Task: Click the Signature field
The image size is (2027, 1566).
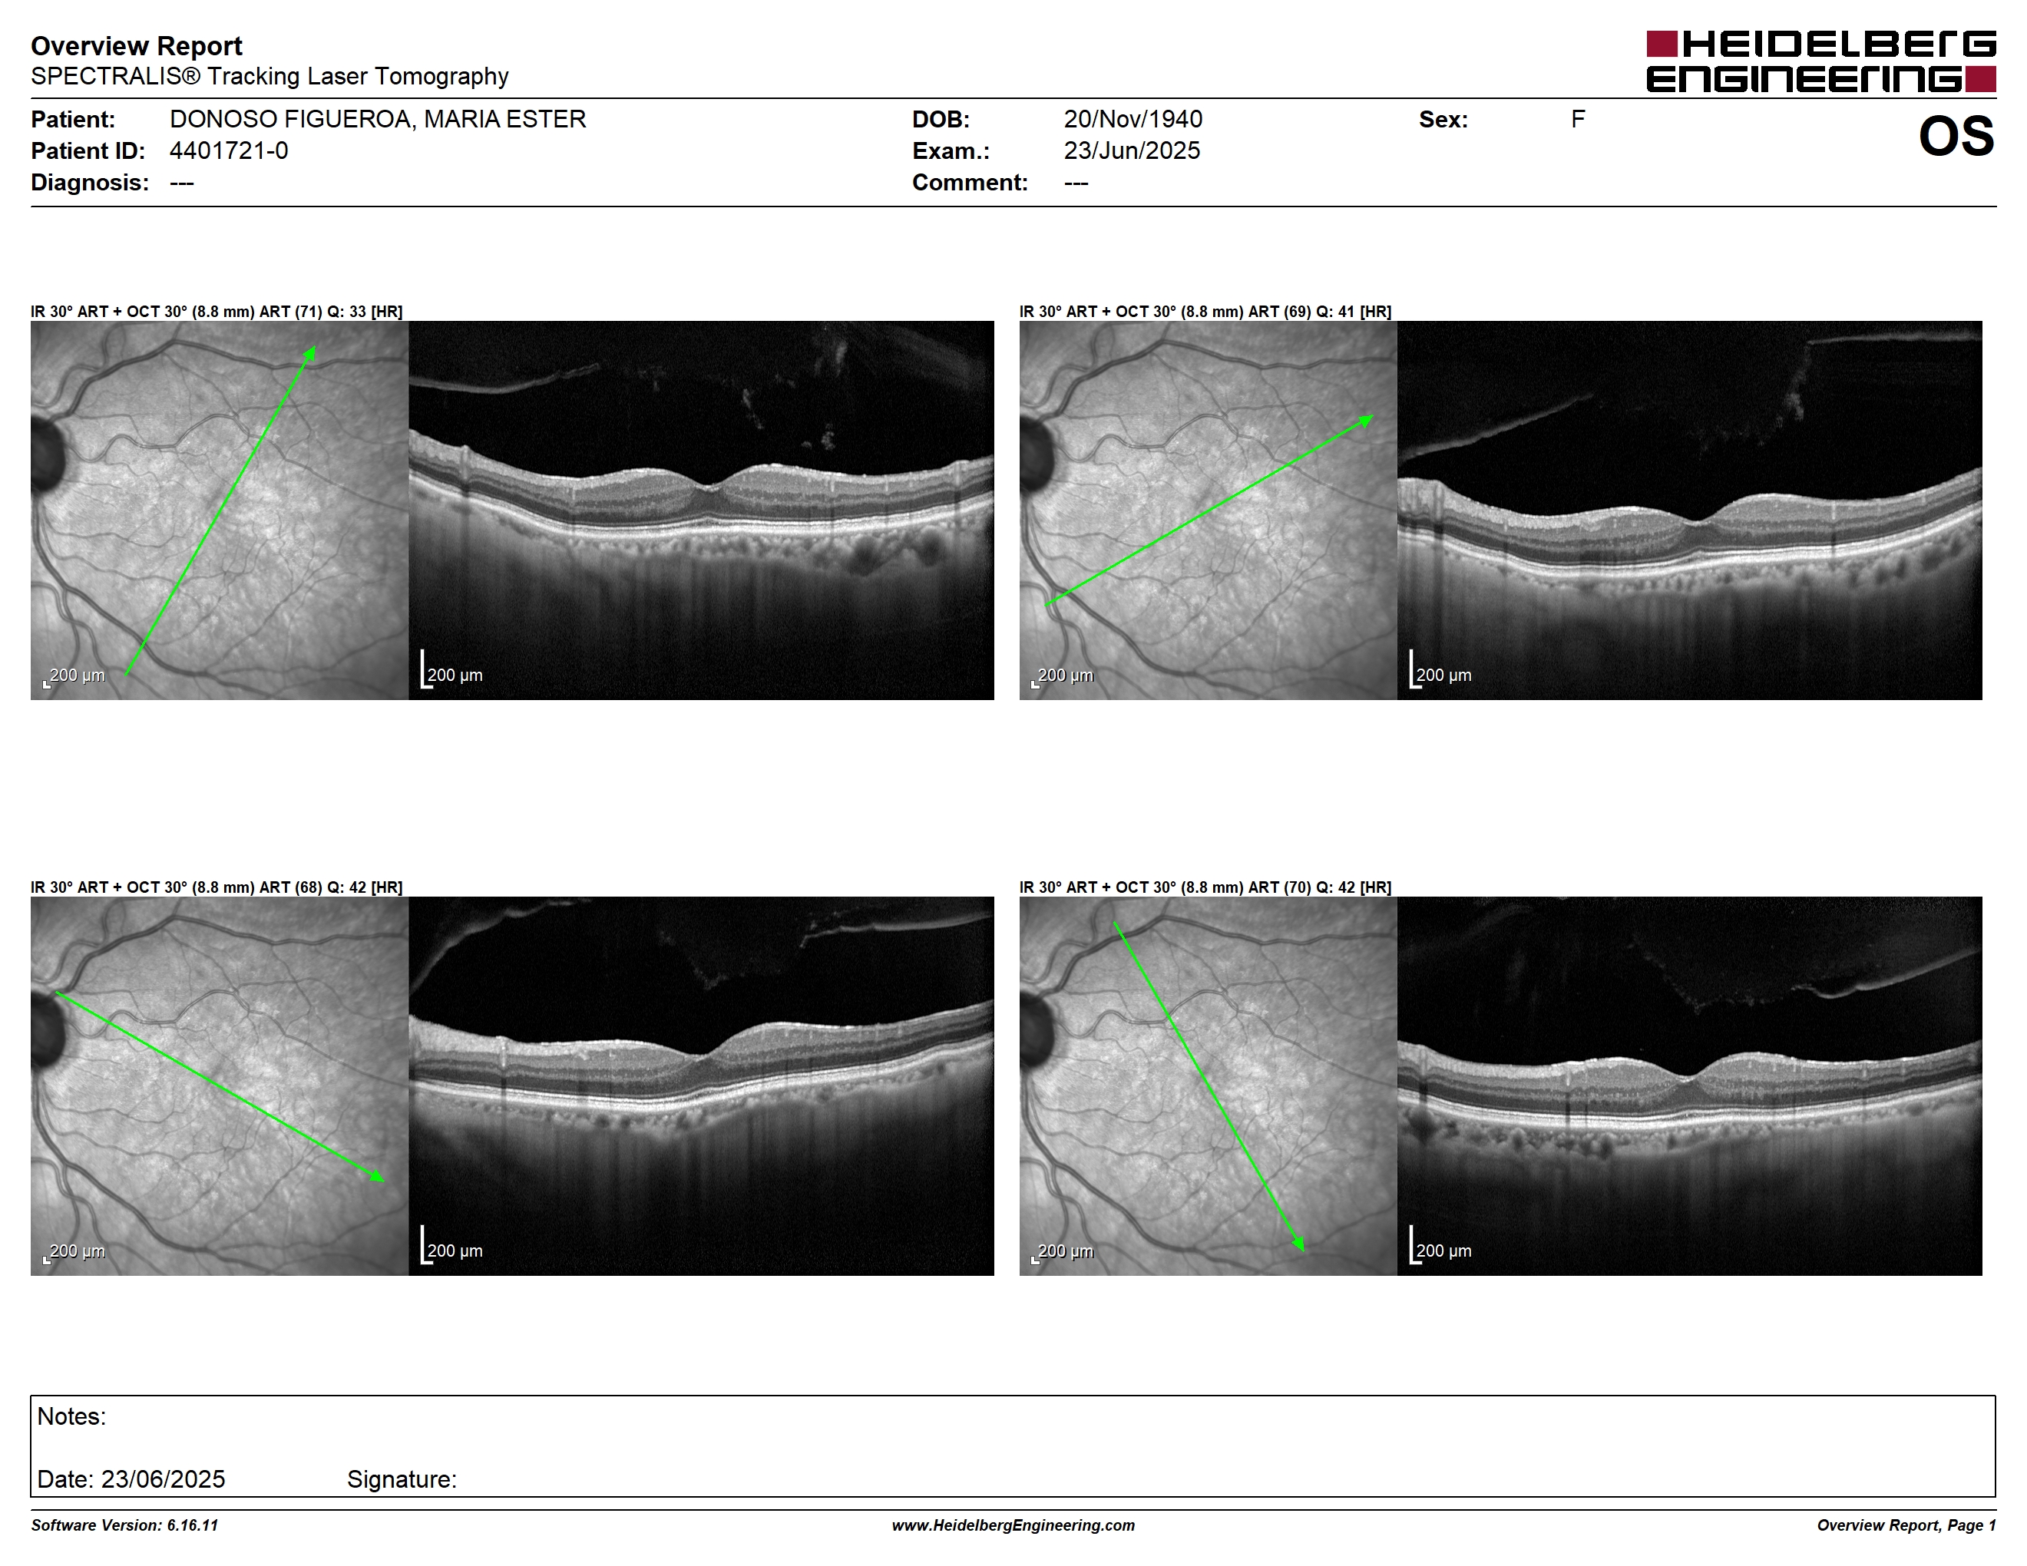Action: coord(402,1478)
